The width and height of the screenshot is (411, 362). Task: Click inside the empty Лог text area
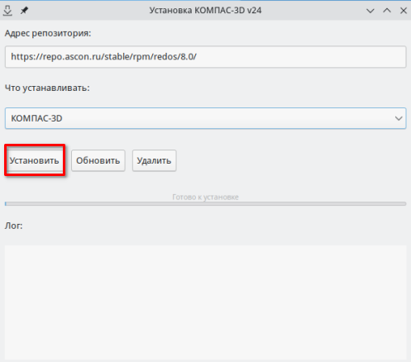point(205,302)
